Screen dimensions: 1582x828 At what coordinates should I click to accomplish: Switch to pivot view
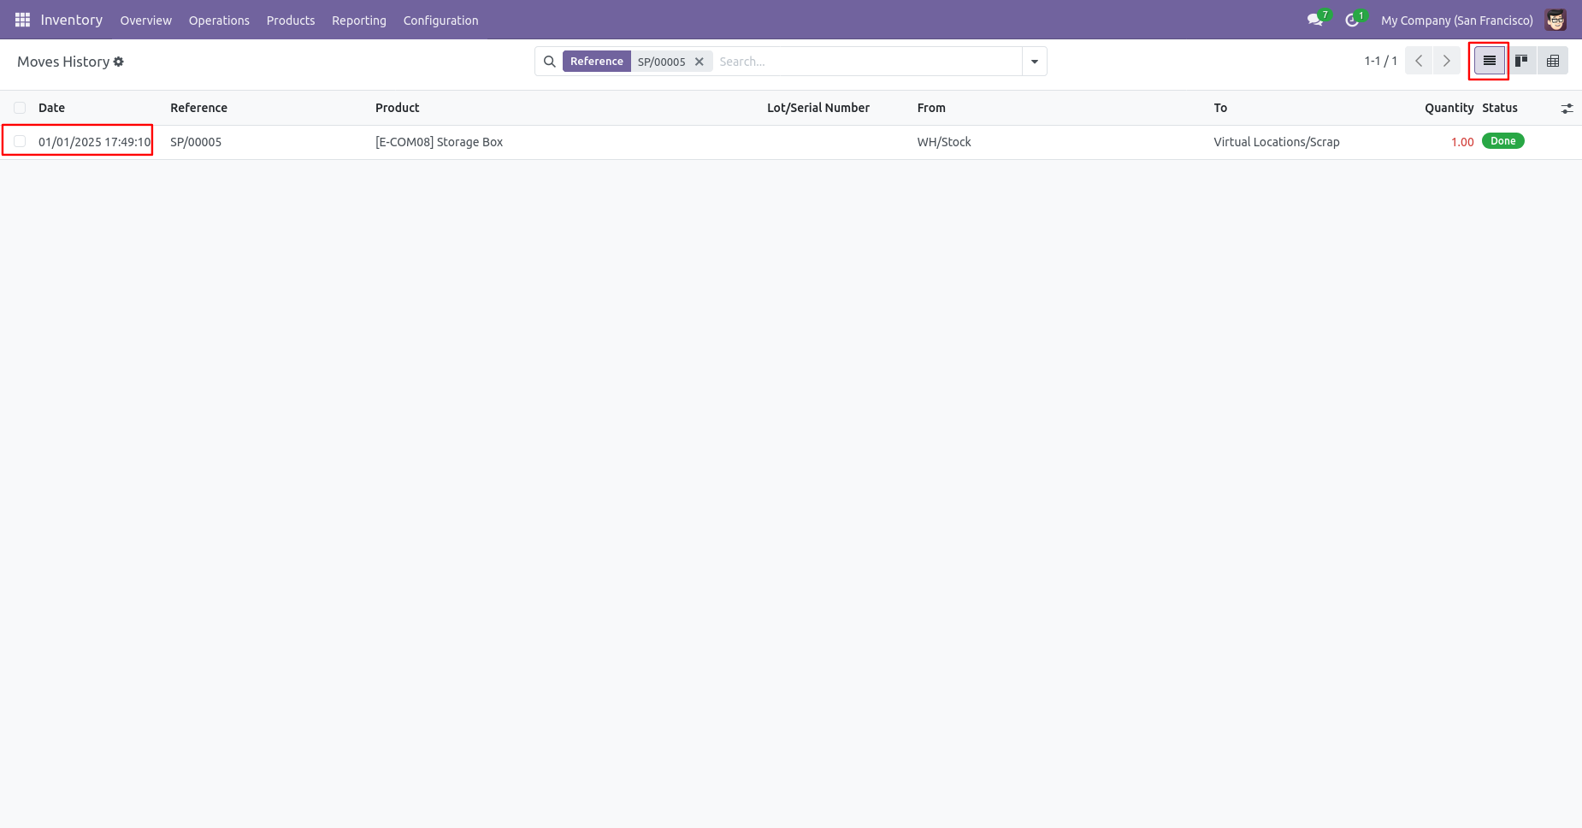[x=1553, y=61]
